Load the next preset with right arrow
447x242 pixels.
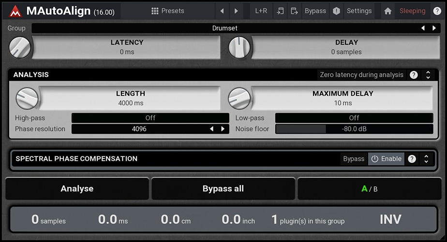[x=236, y=11]
